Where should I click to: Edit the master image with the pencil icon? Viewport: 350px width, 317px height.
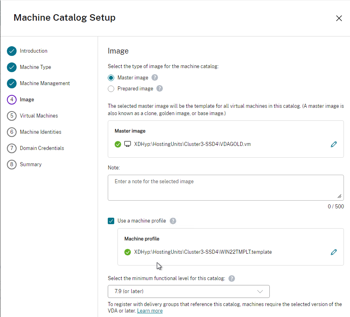[334, 144]
